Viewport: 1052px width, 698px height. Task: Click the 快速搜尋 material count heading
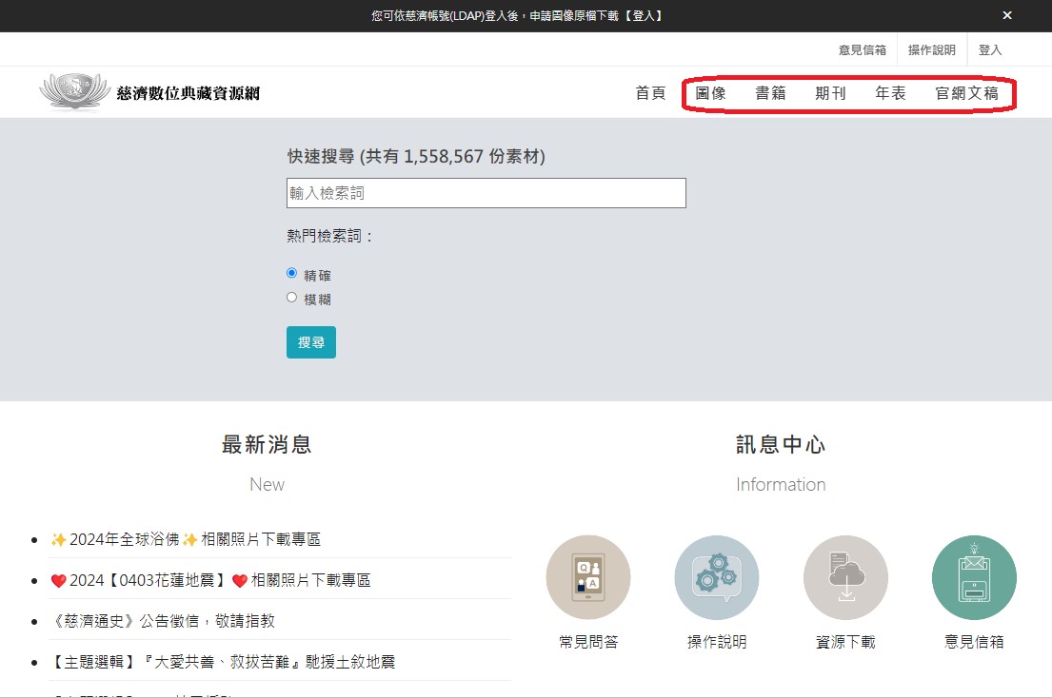[416, 156]
